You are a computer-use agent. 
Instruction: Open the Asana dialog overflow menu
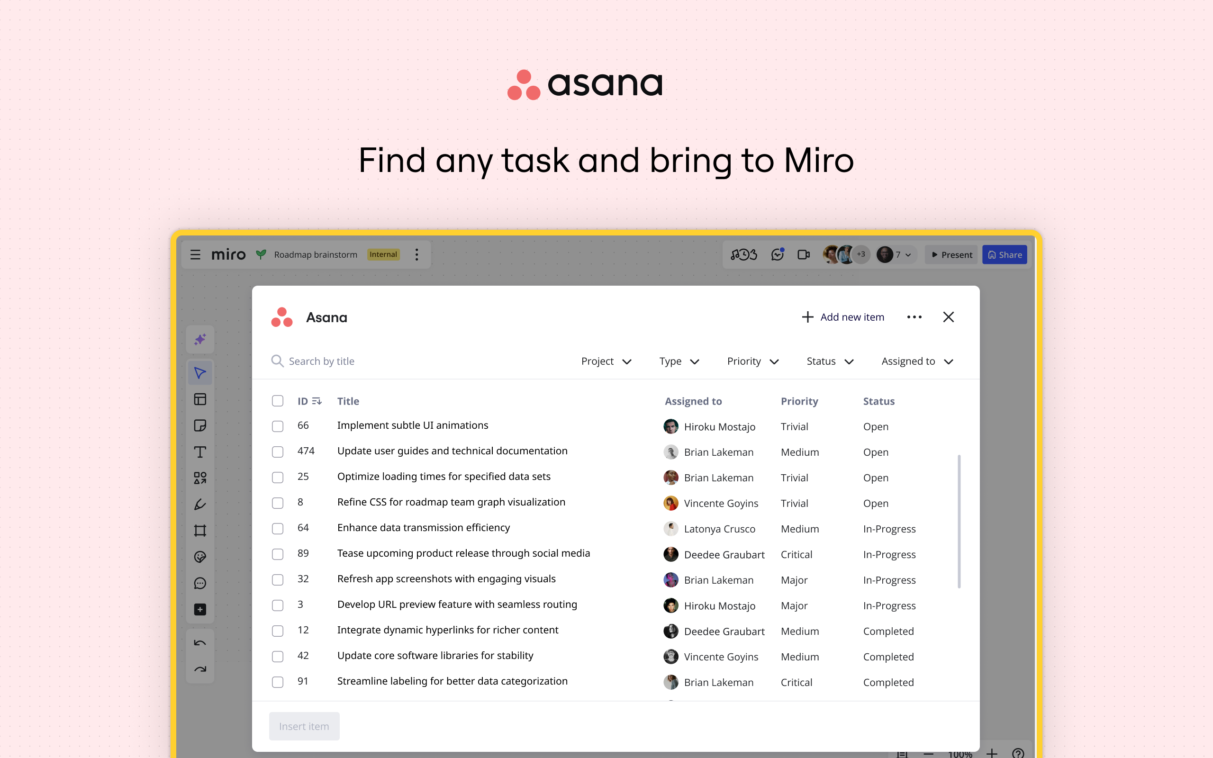click(914, 317)
